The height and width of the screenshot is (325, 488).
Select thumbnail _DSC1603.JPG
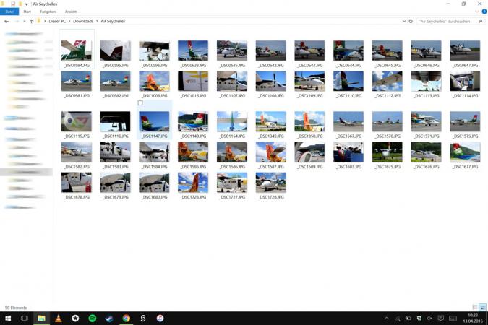(x=348, y=152)
